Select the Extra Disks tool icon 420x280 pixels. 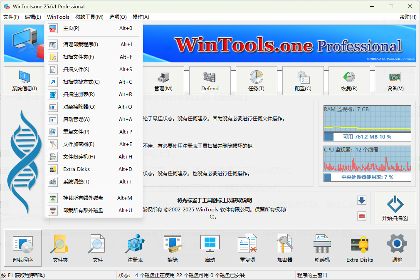point(360,248)
